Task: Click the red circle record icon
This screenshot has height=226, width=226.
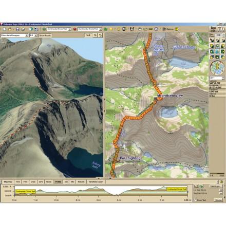Action: [75, 29]
